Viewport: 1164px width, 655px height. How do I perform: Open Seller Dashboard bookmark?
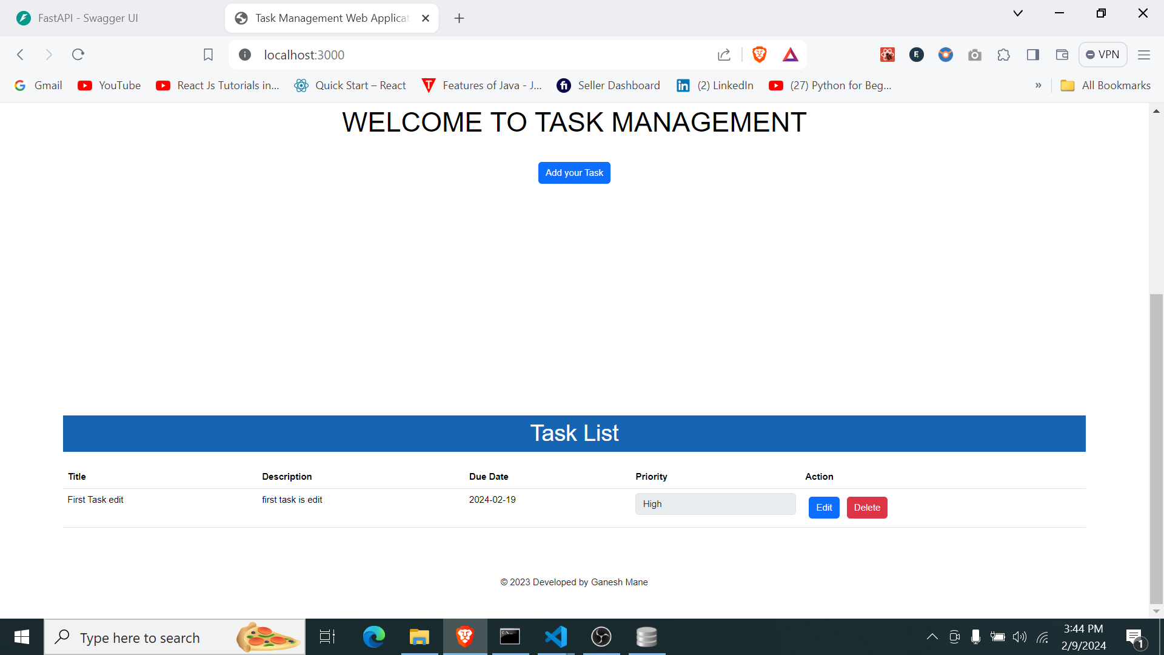(609, 86)
